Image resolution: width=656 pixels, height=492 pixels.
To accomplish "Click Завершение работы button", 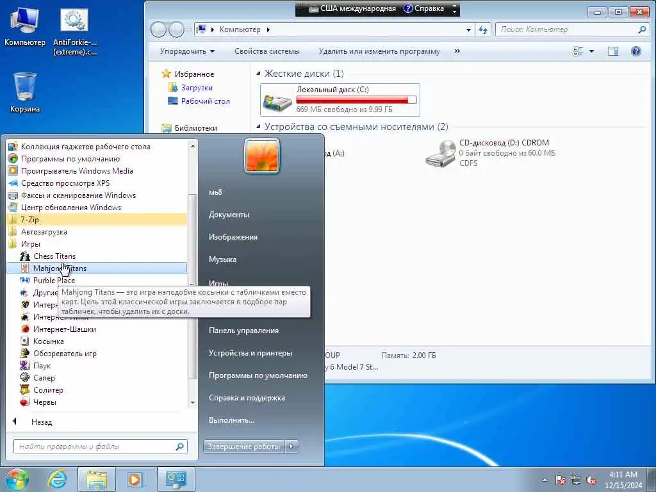I will click(x=243, y=447).
